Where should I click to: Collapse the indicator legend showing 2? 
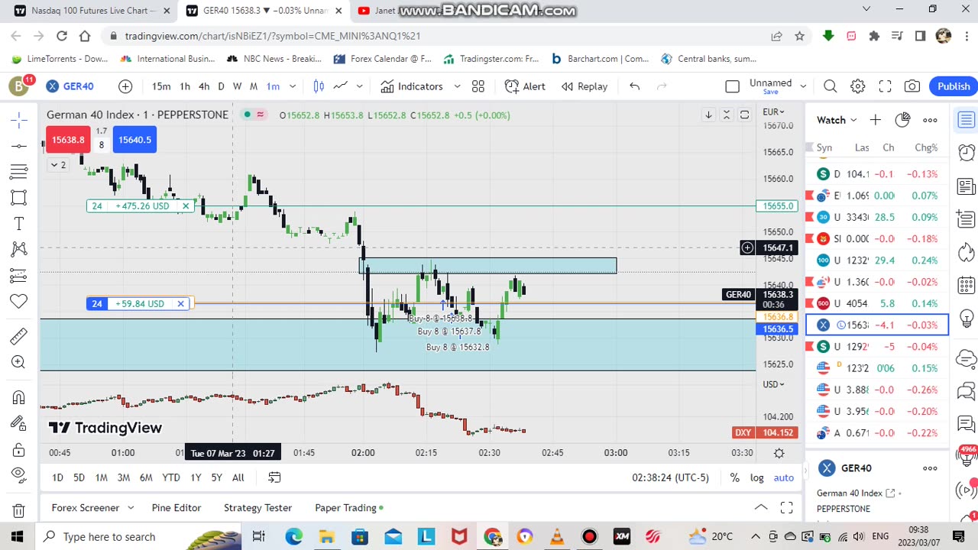(x=58, y=164)
